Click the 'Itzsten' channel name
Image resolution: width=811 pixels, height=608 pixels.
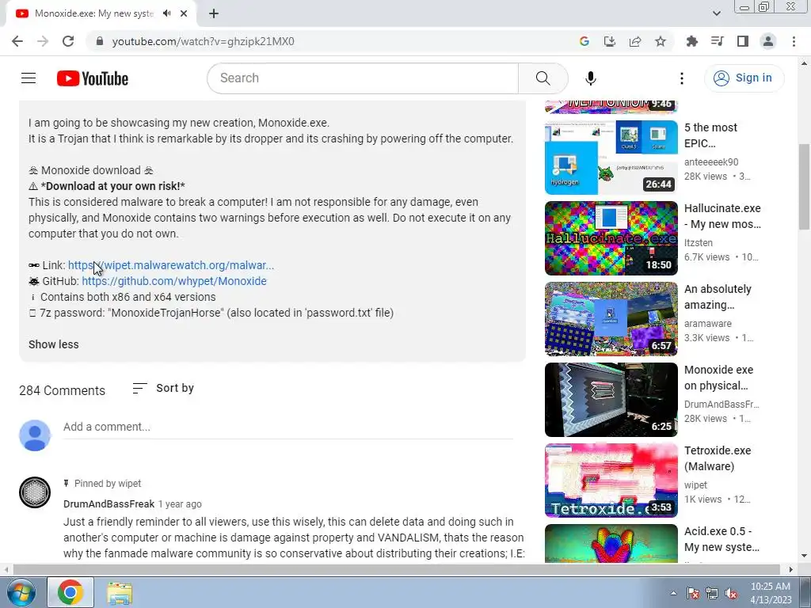[699, 242]
